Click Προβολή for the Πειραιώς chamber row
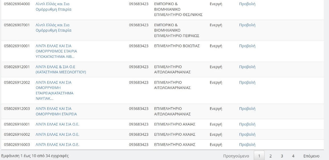The width and height of the screenshot is (329, 160). pyautogui.click(x=247, y=25)
